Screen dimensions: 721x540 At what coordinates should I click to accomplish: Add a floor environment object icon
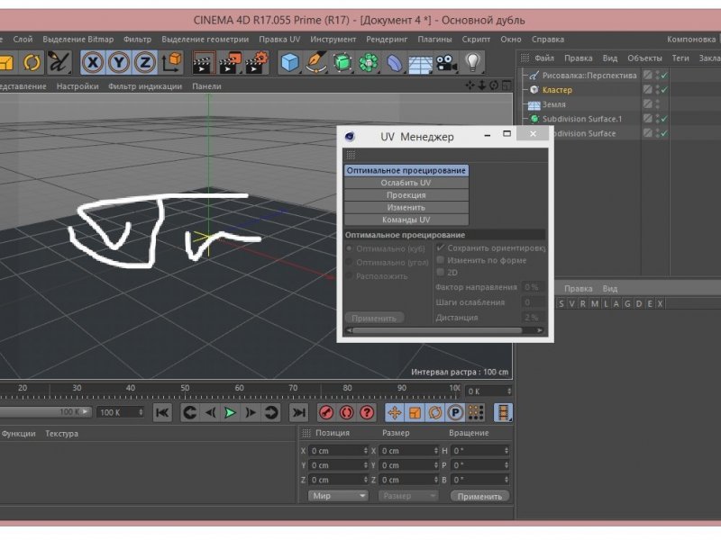click(420, 62)
